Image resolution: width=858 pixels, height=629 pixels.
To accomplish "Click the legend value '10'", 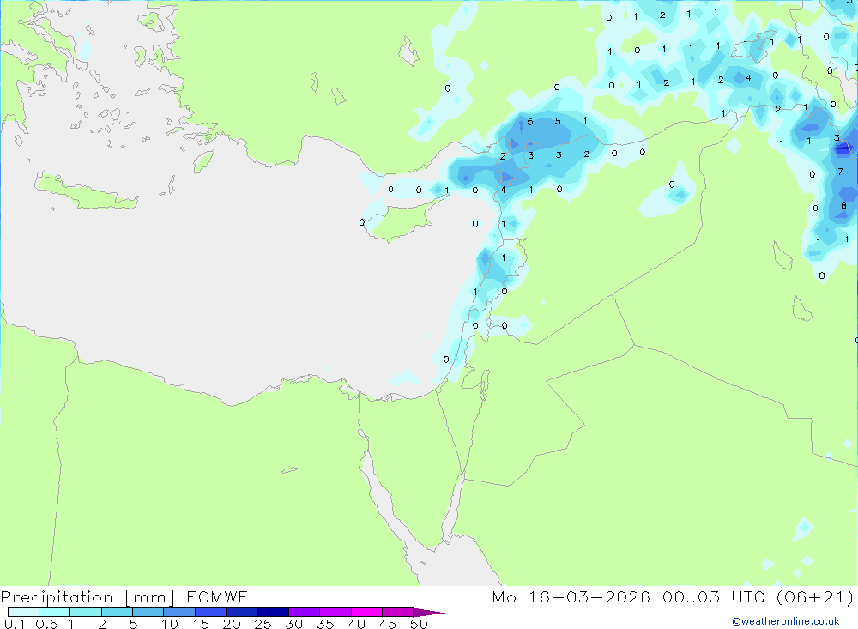I will pos(170,624).
